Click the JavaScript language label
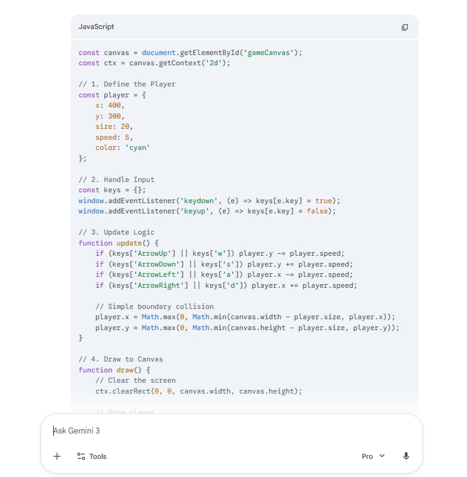Viewport: 467px width, 477px height. (x=96, y=27)
